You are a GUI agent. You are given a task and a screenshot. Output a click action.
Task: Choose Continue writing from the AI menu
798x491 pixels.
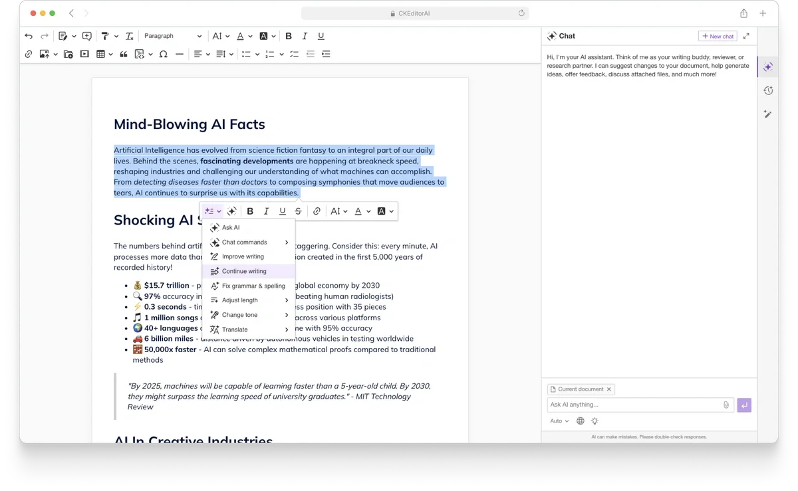(x=244, y=271)
